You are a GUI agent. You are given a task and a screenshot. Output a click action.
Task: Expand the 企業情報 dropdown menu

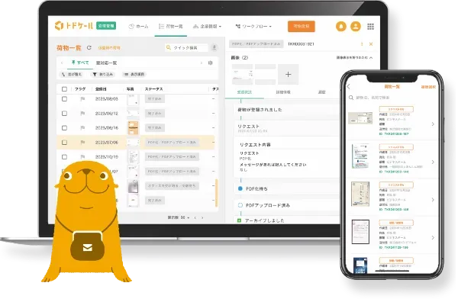[x=208, y=26]
